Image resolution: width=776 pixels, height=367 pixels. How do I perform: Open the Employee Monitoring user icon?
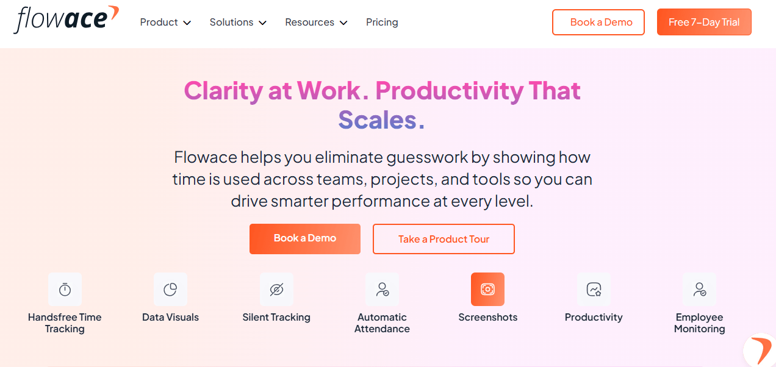699,289
